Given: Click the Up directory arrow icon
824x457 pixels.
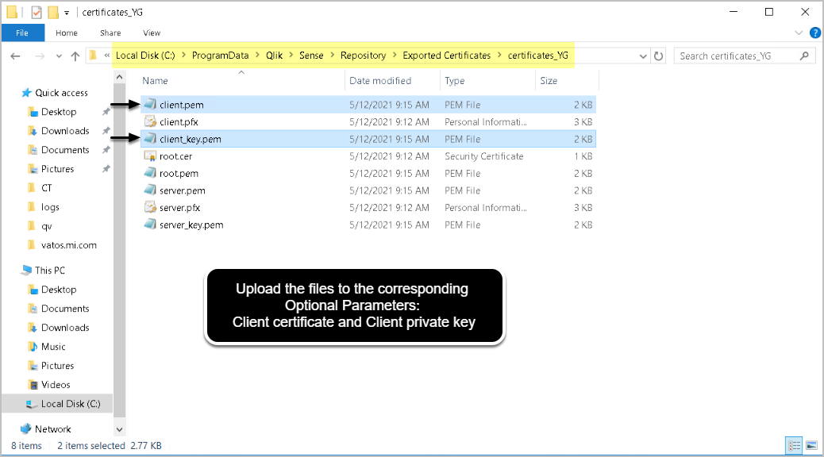Looking at the screenshot, I should pyautogui.click(x=75, y=56).
